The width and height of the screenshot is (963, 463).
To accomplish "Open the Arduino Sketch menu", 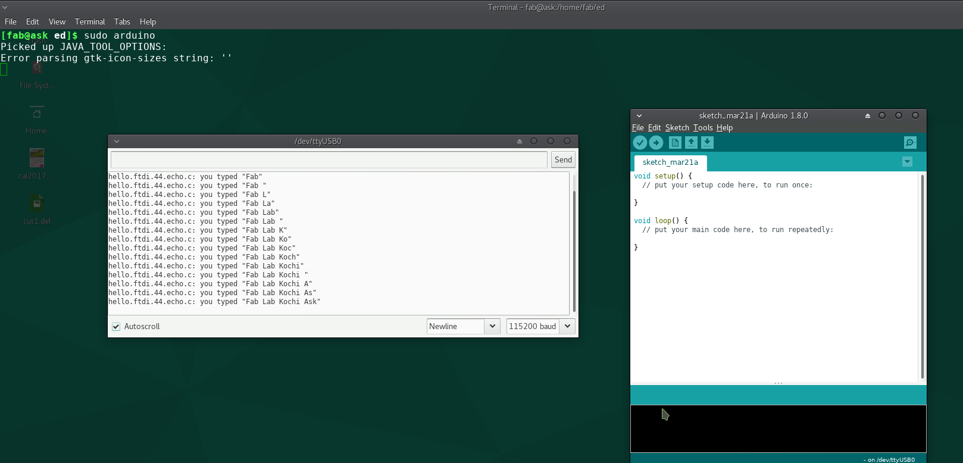I will (x=677, y=128).
